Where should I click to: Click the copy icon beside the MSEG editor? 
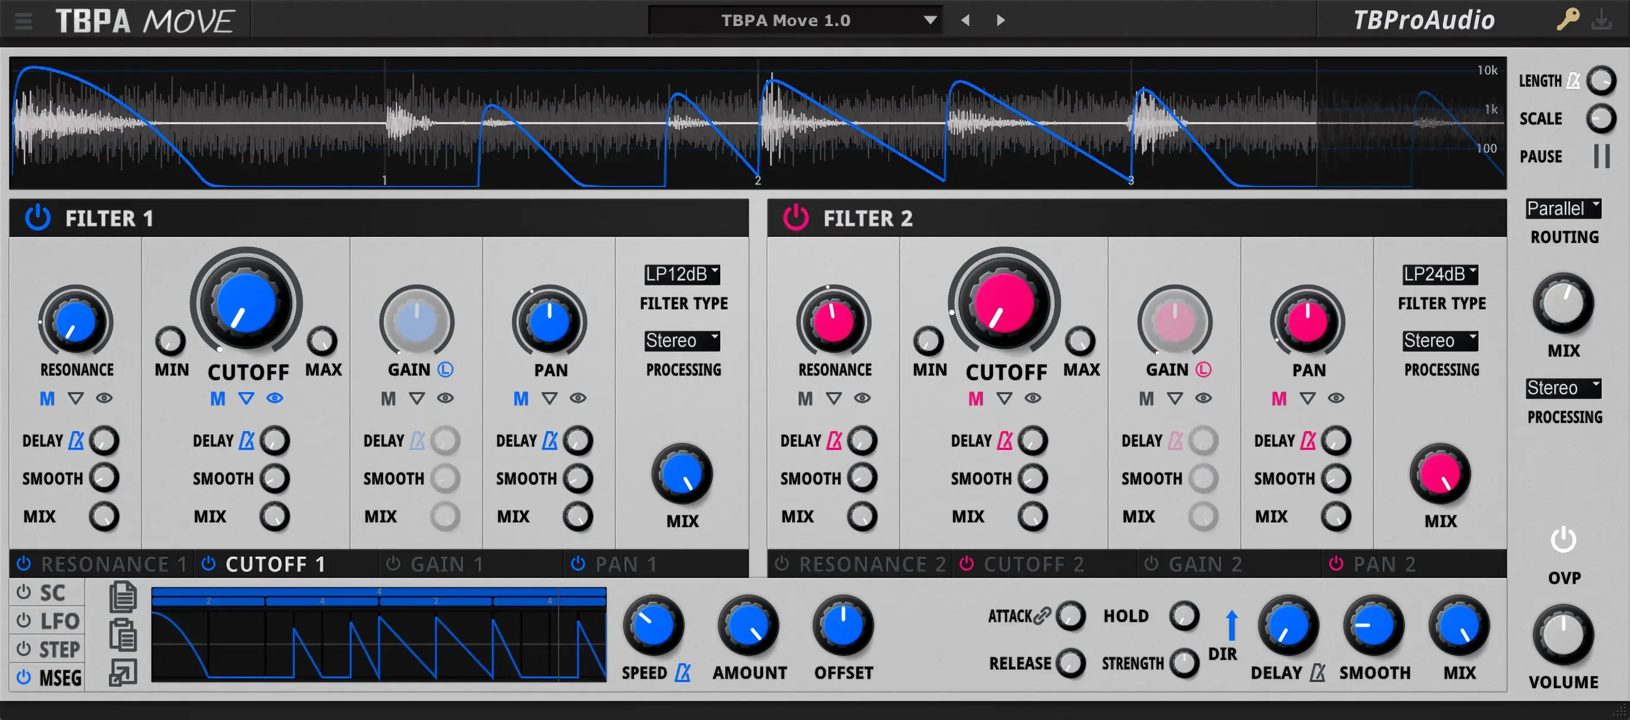coord(123,596)
